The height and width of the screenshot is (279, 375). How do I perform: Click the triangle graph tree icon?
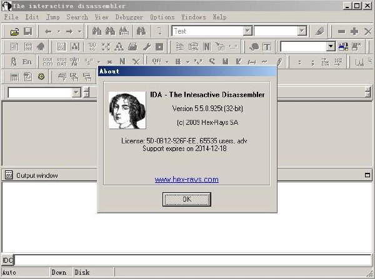click(119, 47)
